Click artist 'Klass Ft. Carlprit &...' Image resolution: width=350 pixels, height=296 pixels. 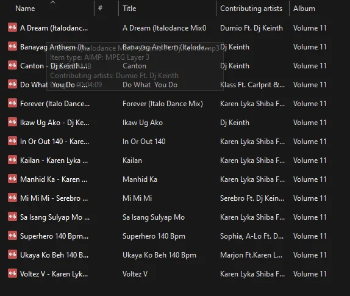tap(252, 85)
